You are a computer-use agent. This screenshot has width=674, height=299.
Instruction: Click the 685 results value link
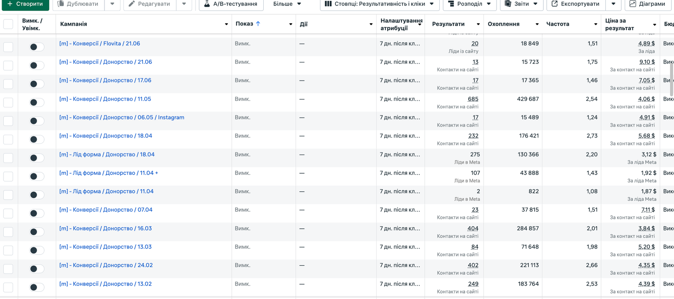click(473, 99)
